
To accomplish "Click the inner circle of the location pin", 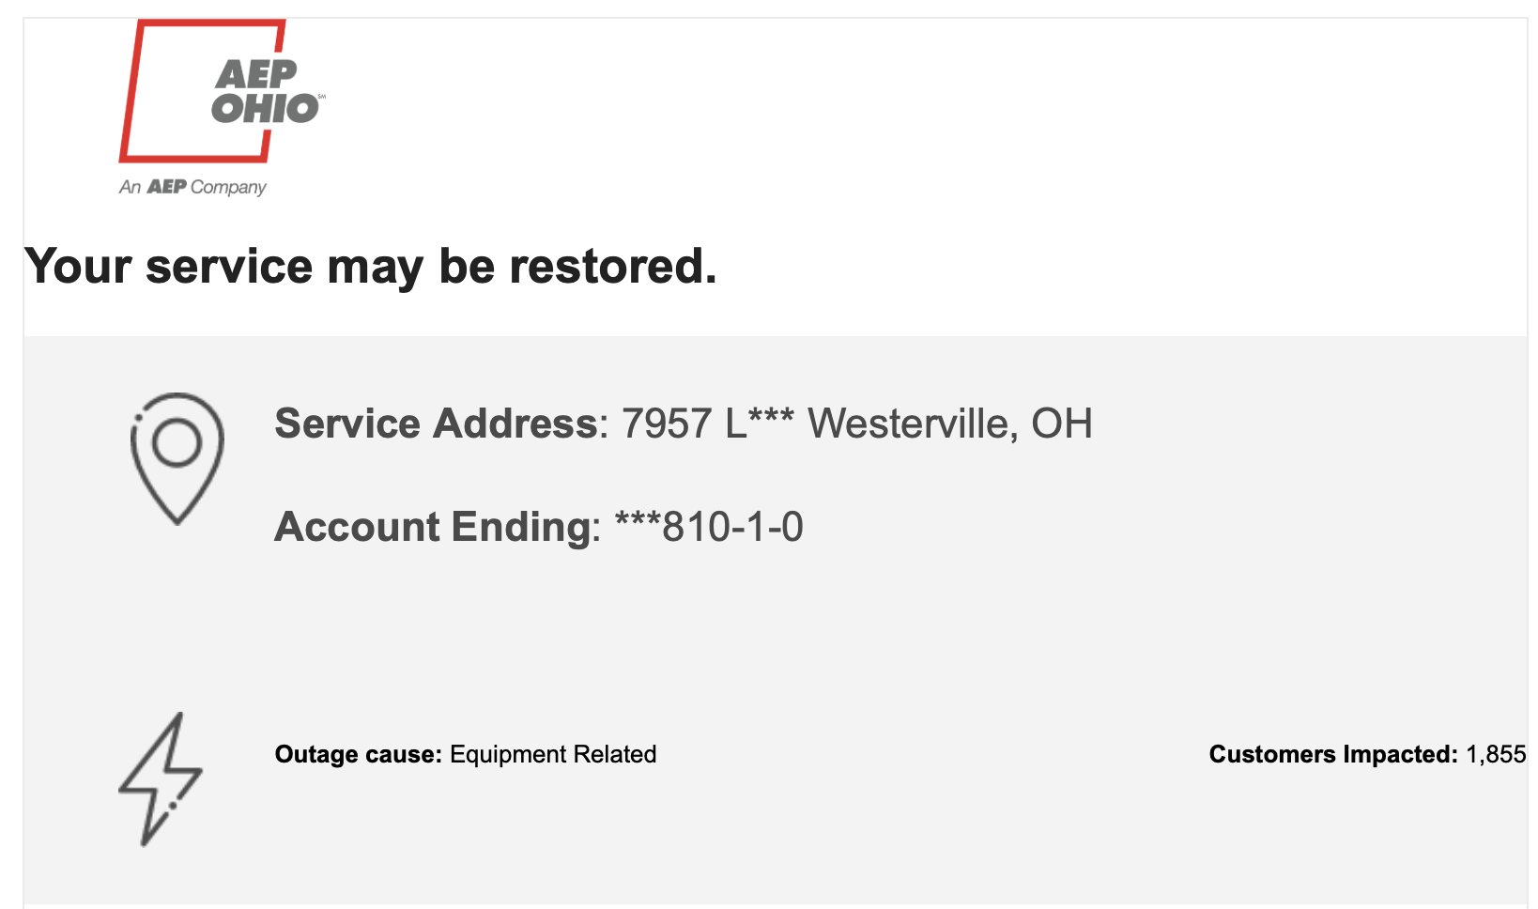I will coord(177,442).
